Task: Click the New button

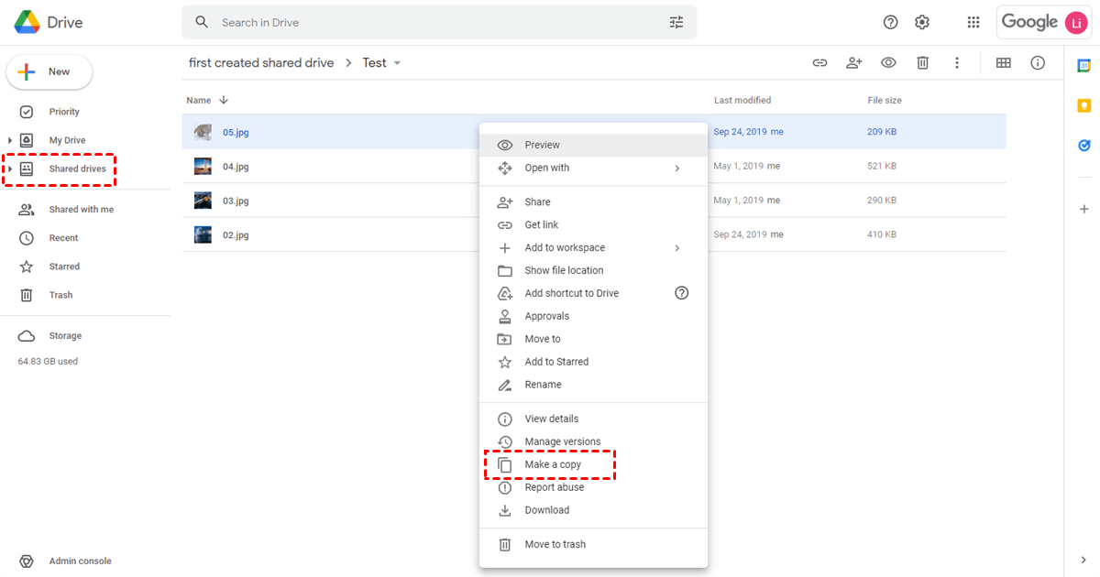Action: point(49,71)
